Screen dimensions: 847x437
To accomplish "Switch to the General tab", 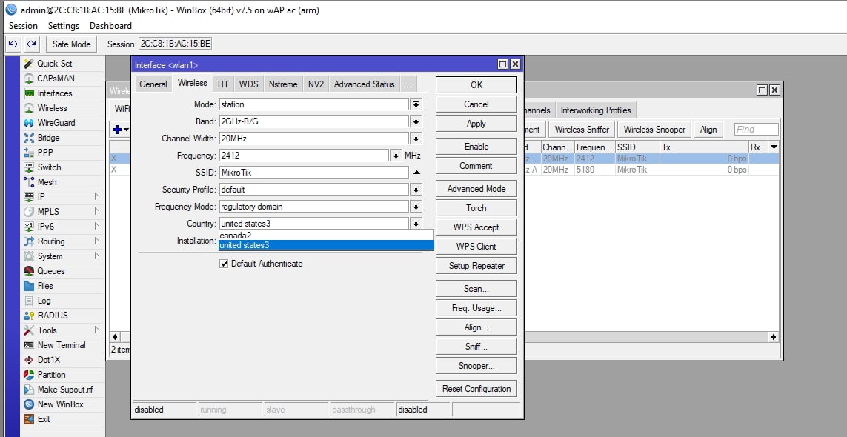I will [x=153, y=84].
